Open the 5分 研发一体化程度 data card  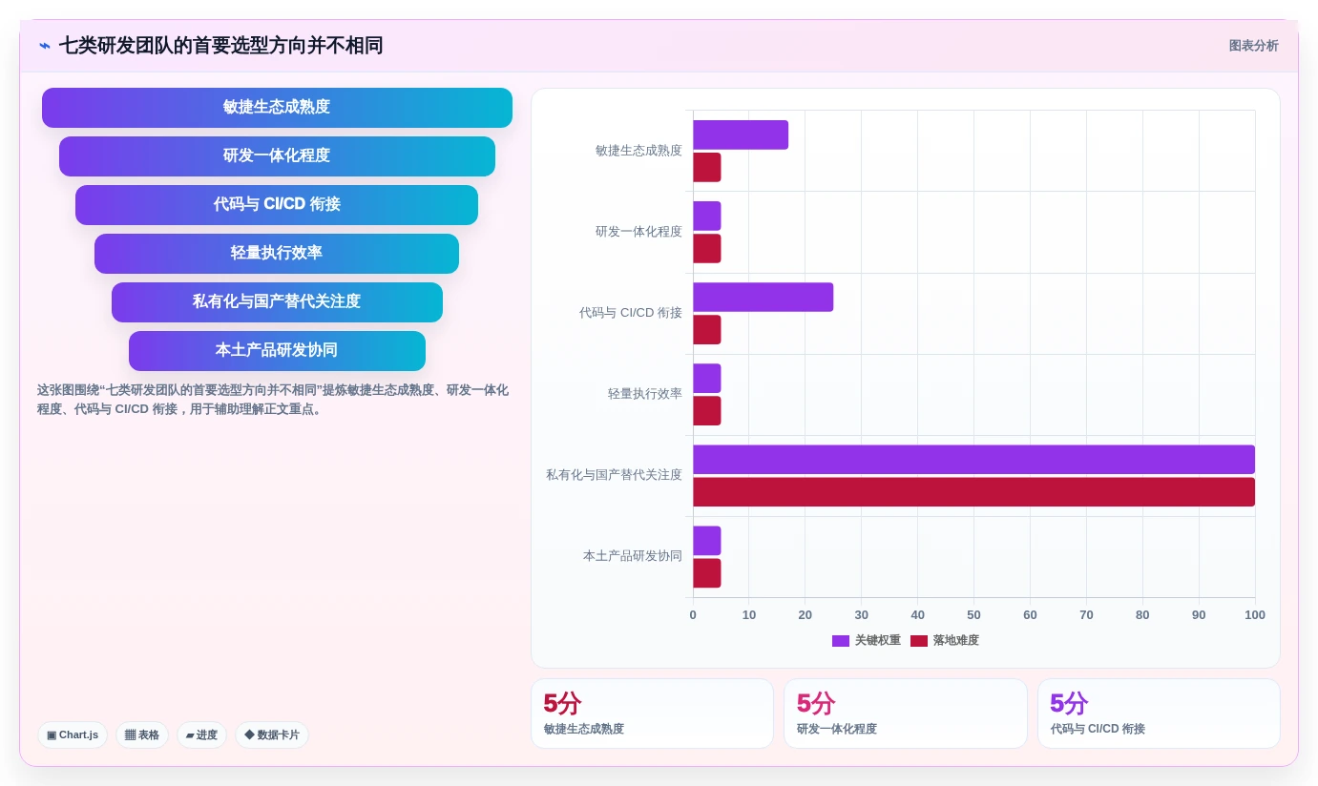tap(906, 714)
